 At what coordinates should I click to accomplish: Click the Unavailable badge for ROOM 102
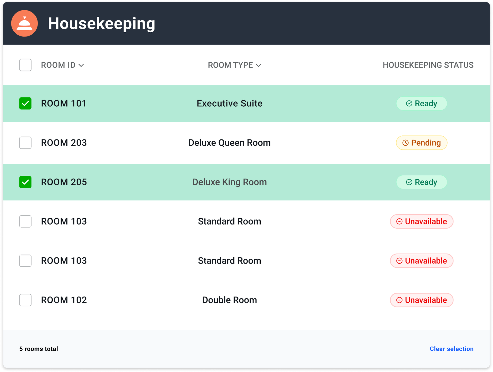(x=422, y=300)
